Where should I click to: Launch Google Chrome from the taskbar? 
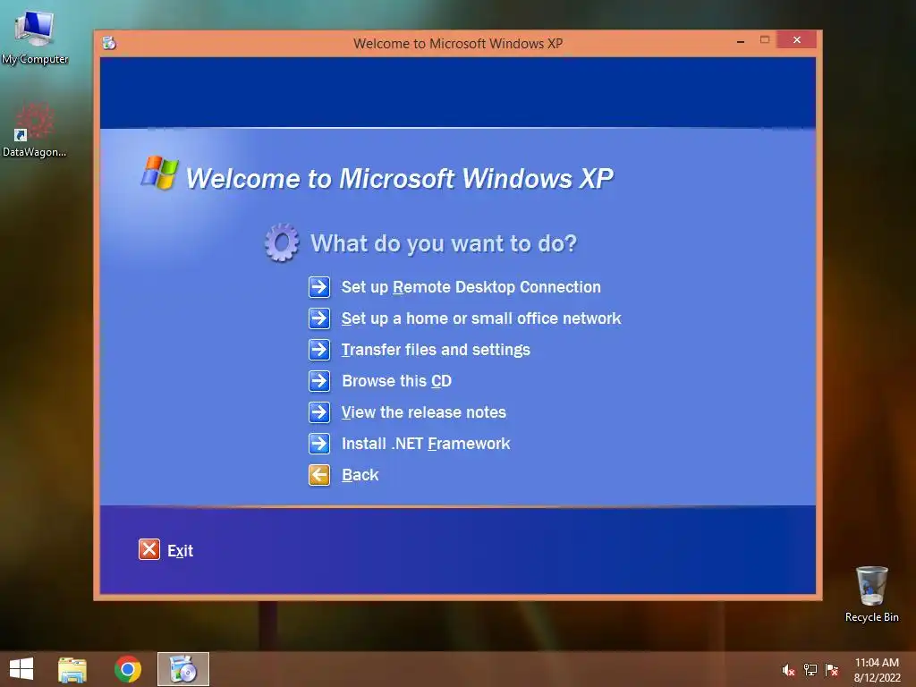(x=128, y=669)
